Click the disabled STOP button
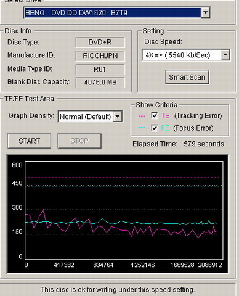Screen dimensions: 239x296 (79, 141)
